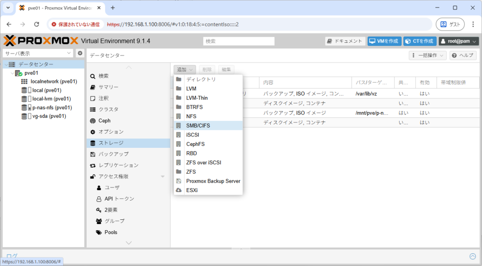Click the Proxmox logo in header
This screenshot has height=266, width=482.
(40, 41)
